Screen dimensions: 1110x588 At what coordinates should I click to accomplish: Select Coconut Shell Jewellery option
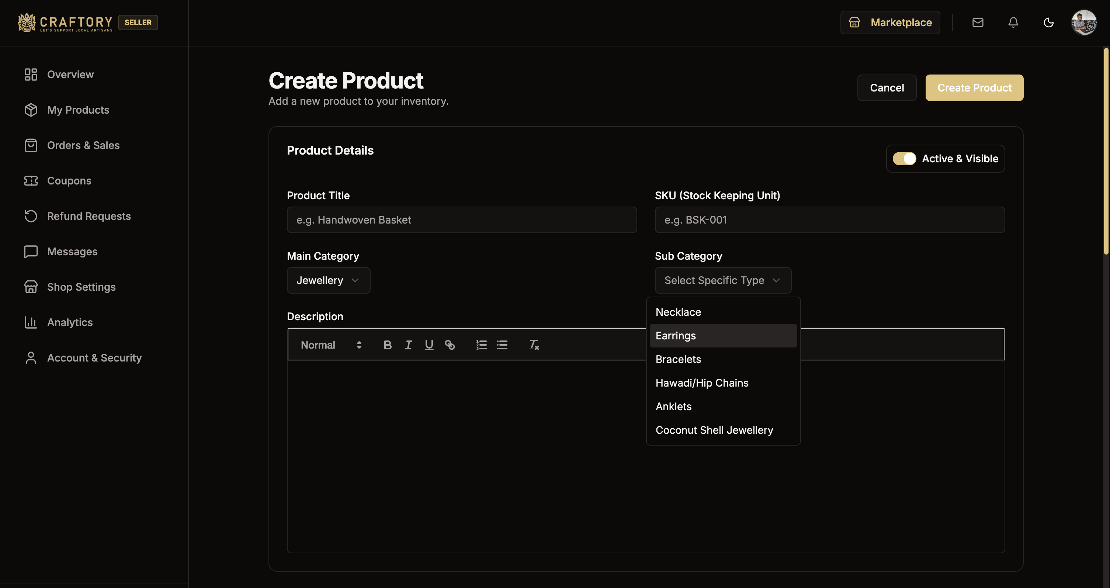click(714, 430)
